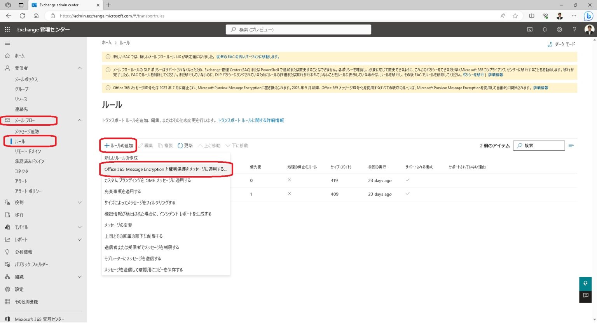Open メッセージ追跡 in sidebar
597x323 pixels.
pyautogui.click(x=27, y=132)
